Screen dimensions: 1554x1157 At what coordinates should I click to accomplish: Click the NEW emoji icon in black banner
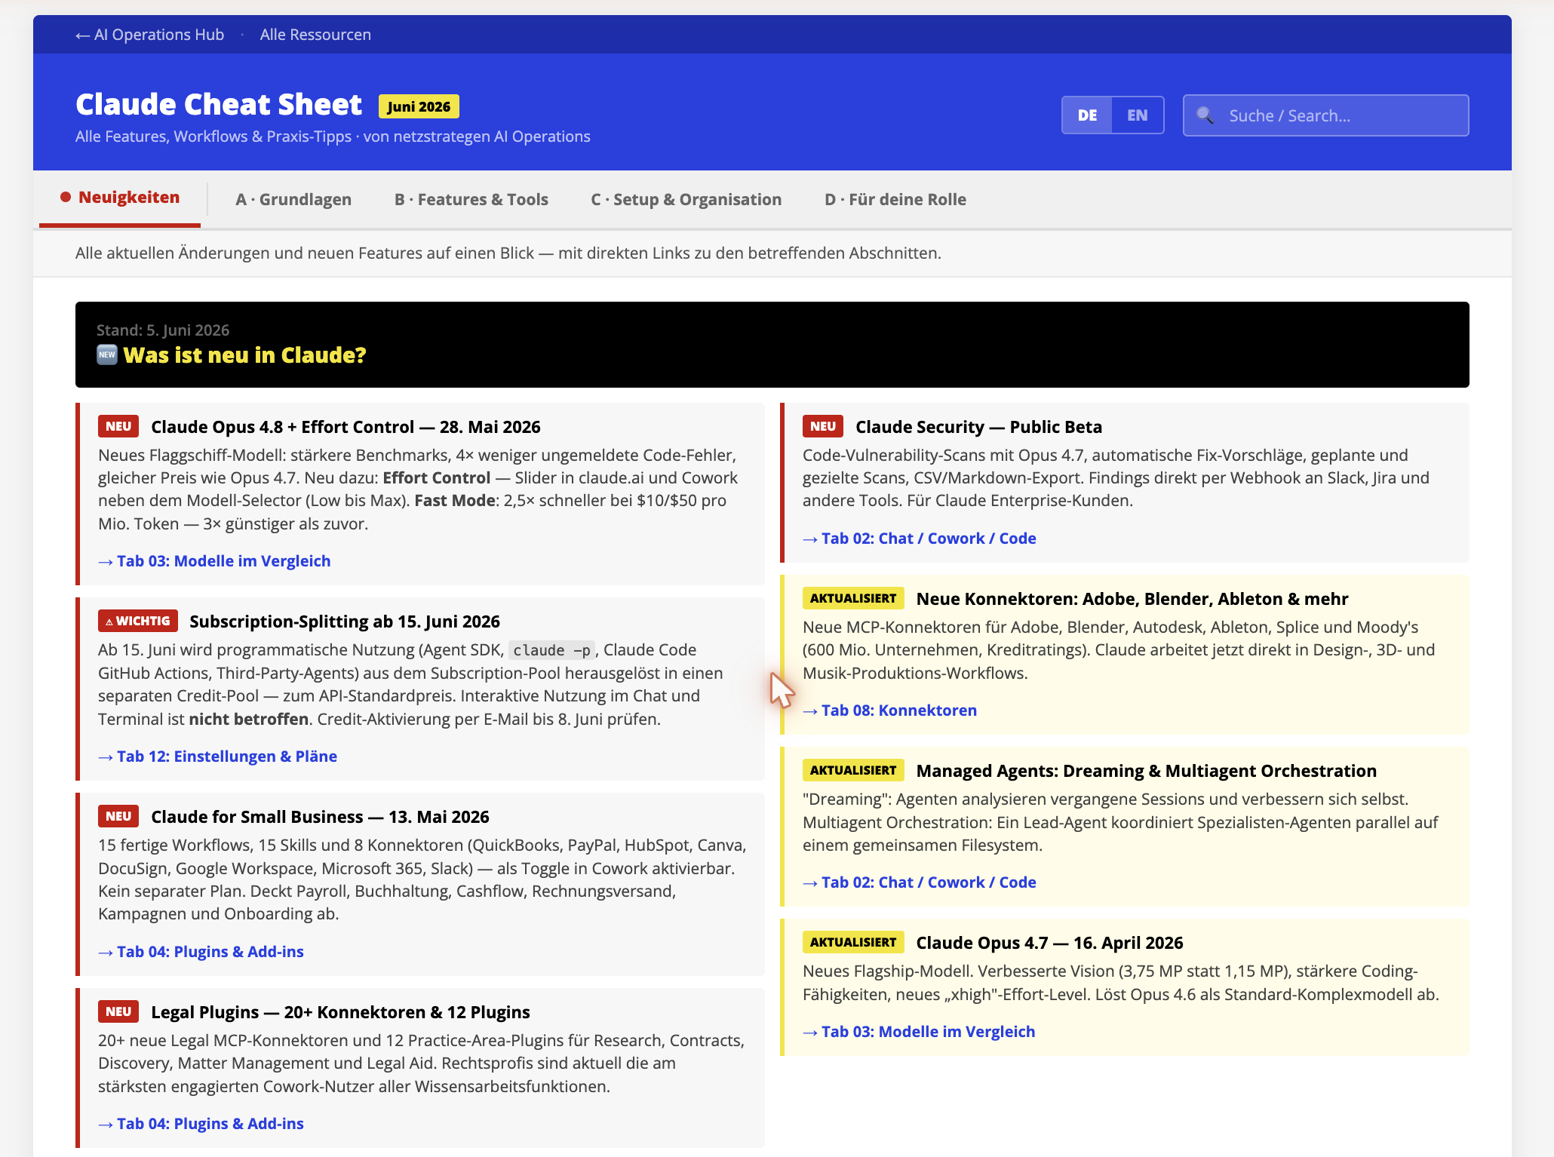107,354
